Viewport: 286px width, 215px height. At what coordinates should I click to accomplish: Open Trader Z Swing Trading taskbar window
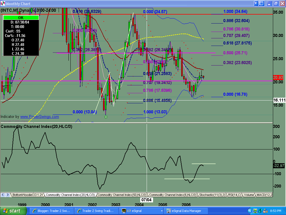(x=96, y=211)
